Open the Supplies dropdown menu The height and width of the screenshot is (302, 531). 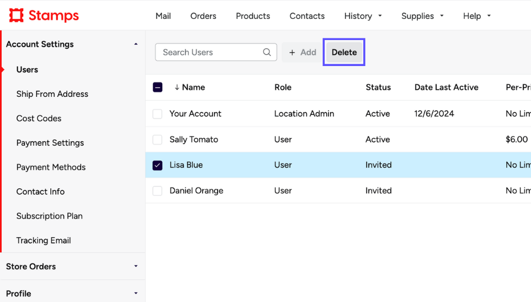[x=422, y=16]
